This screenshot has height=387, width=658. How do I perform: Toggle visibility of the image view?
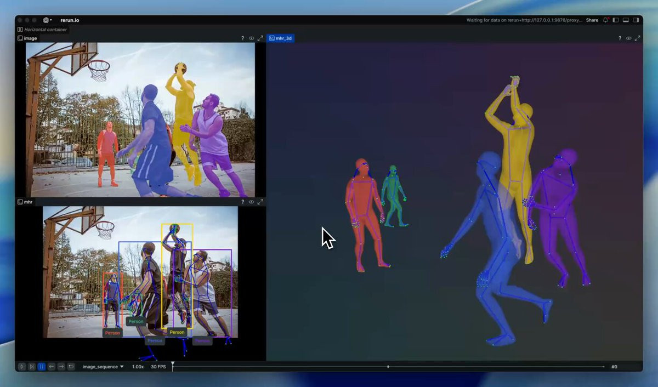point(251,38)
